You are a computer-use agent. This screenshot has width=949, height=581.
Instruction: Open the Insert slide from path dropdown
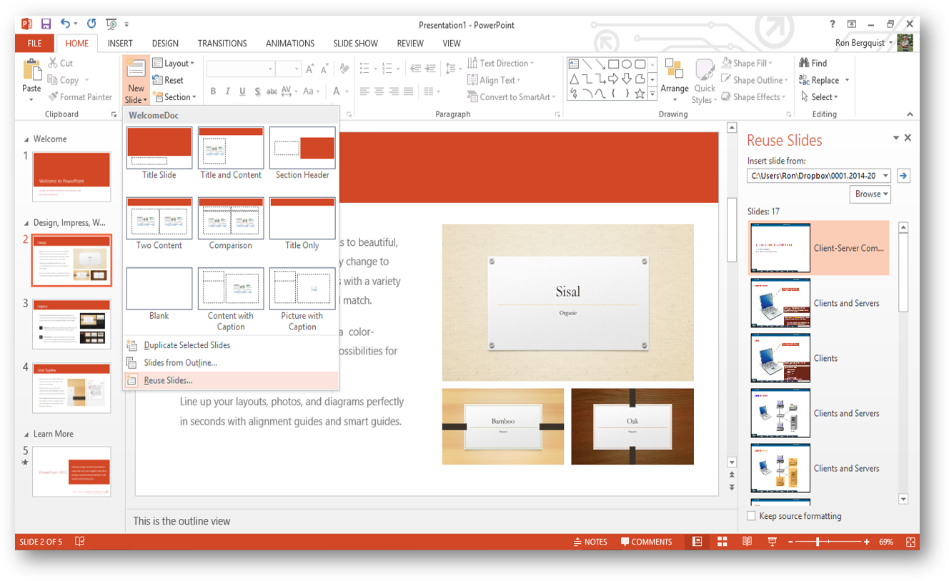tap(886, 176)
